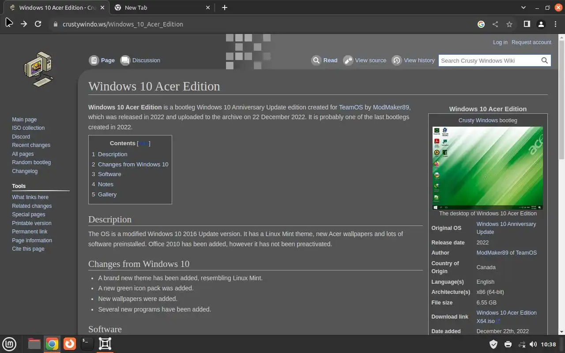565x353 pixels.
Task: Click the address bar URL
Action: pyautogui.click(x=123, y=24)
